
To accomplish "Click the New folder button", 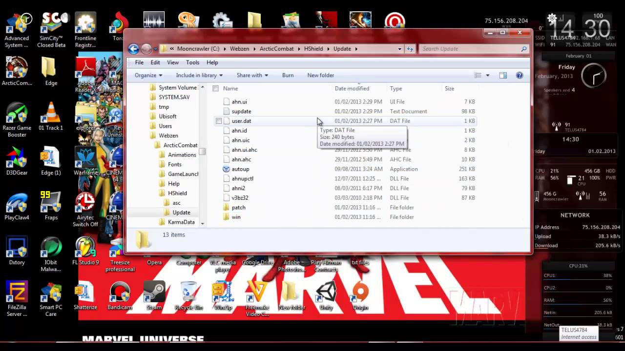I will [x=321, y=76].
